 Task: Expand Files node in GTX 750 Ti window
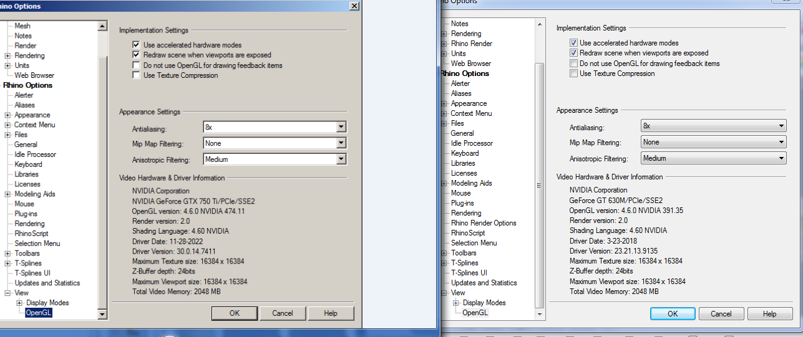tap(7, 135)
